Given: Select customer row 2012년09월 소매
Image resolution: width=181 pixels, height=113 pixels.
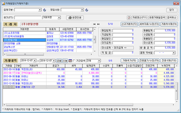Looking at the screenshot, I should 48,44.
